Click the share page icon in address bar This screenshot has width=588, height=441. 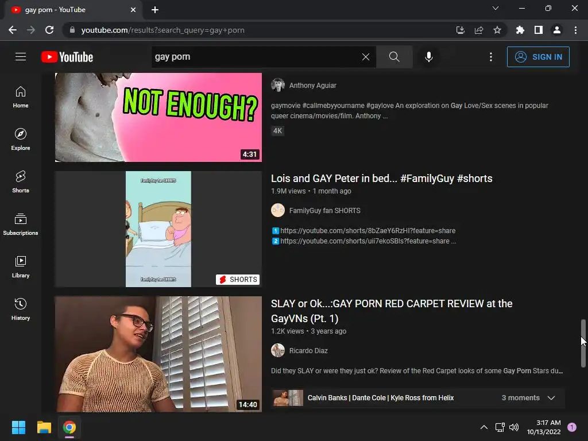click(x=479, y=30)
